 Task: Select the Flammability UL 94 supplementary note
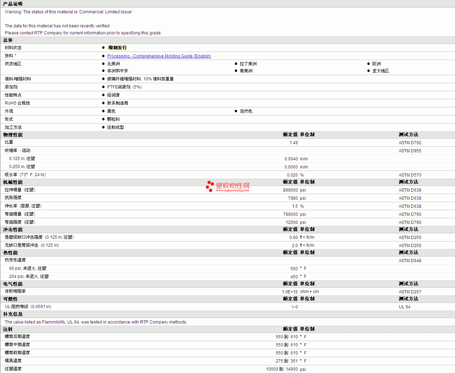tap(96, 322)
